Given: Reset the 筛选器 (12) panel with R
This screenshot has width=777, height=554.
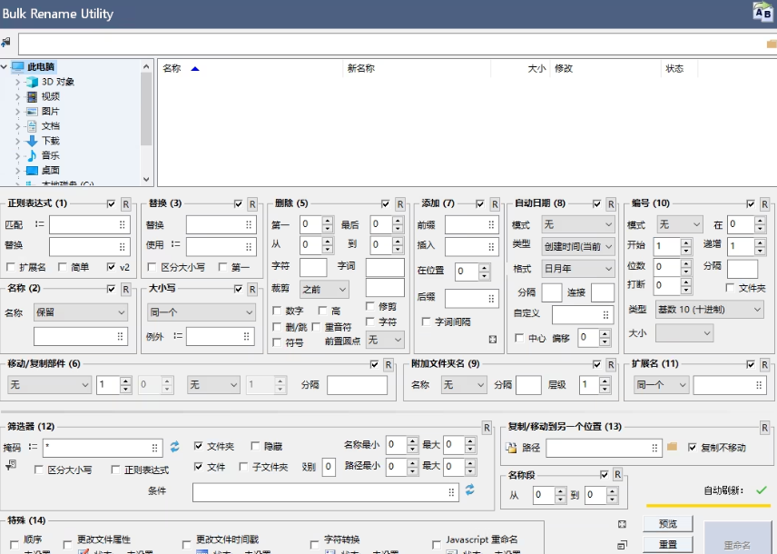Looking at the screenshot, I should coord(487,428).
